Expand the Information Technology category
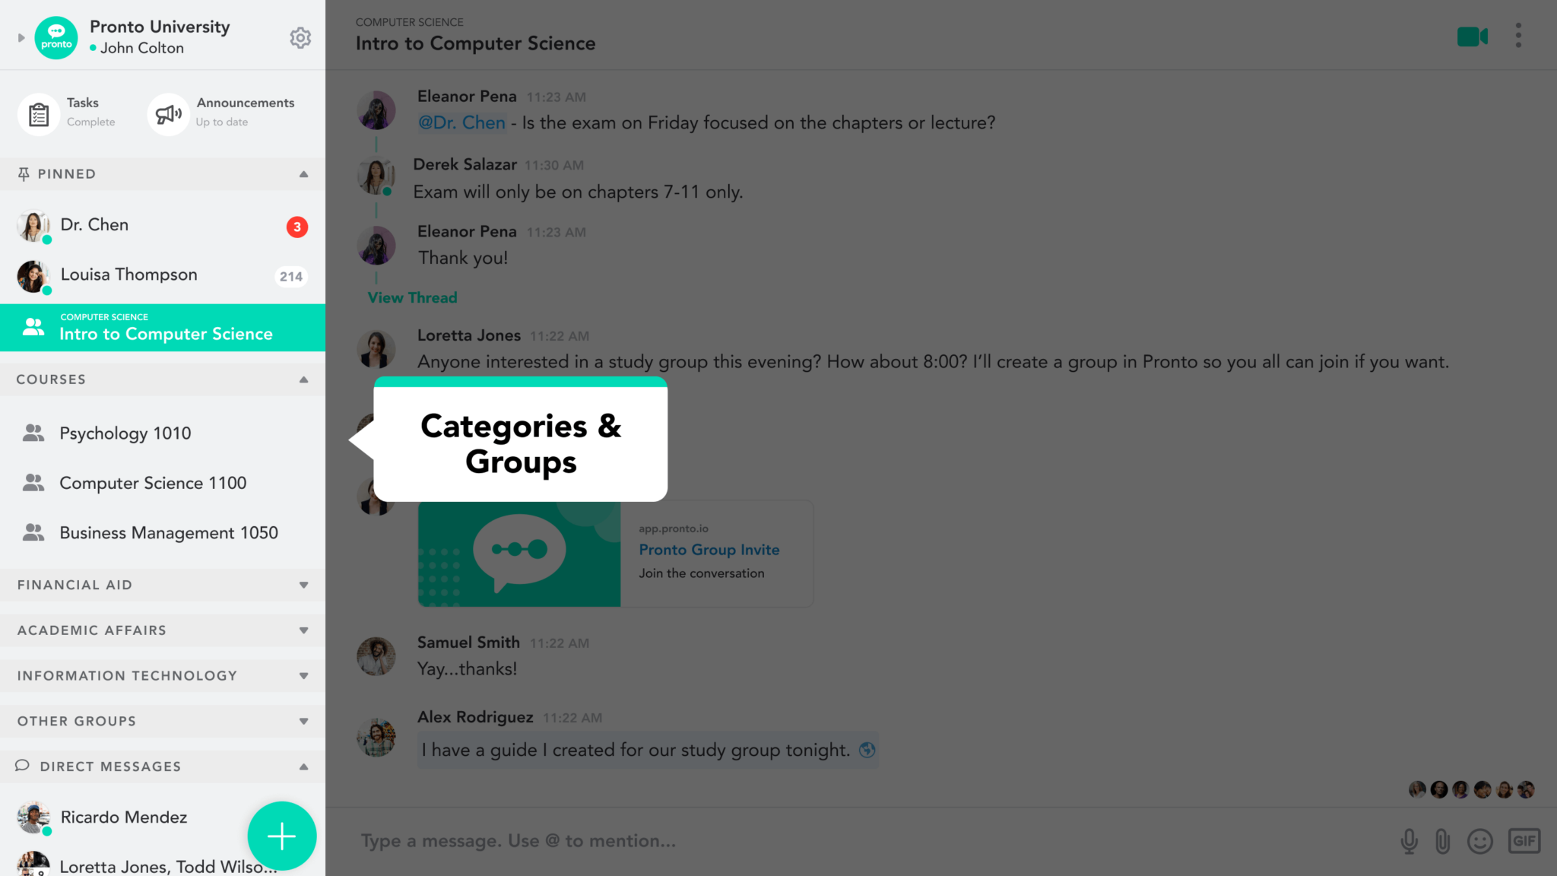The image size is (1557, 876). coord(303,675)
